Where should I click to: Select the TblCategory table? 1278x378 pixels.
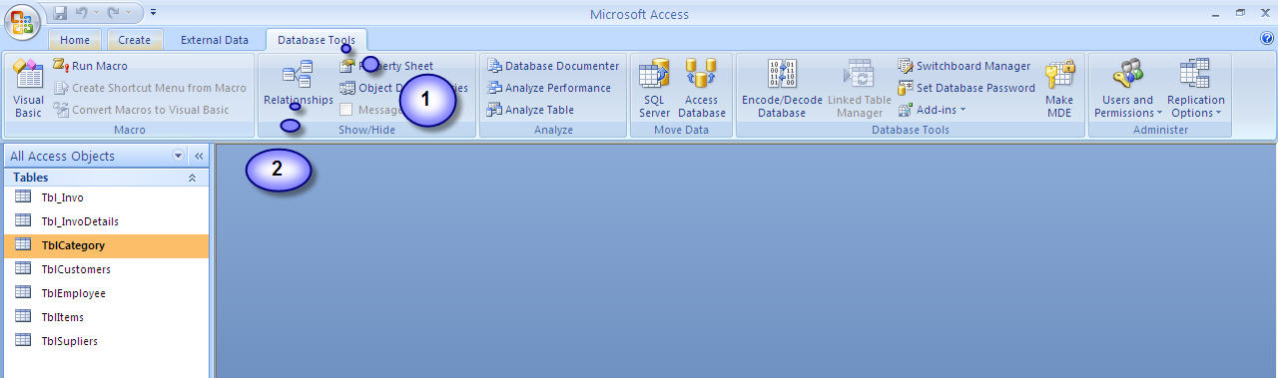coord(105,245)
